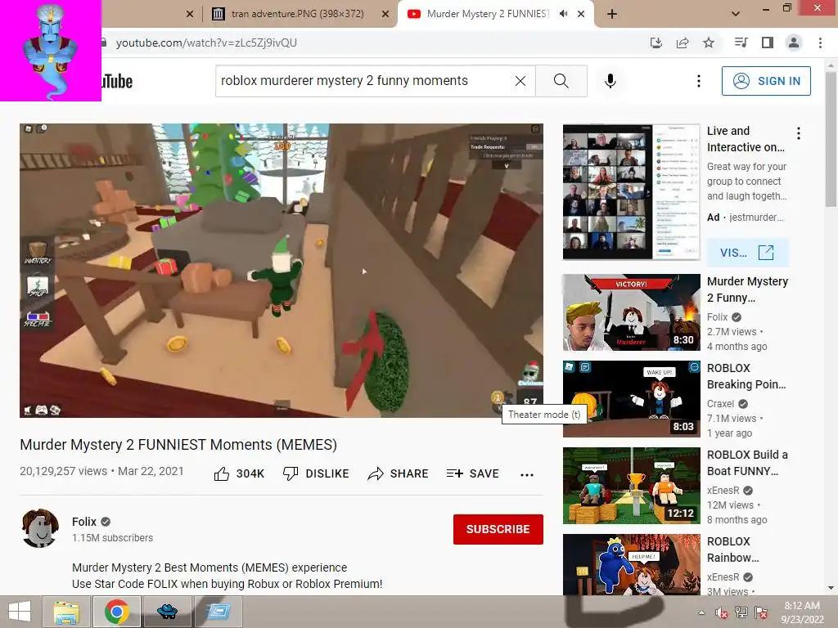Open Action Center flag tray icon
This screenshot has width=838, height=628.
click(761, 613)
